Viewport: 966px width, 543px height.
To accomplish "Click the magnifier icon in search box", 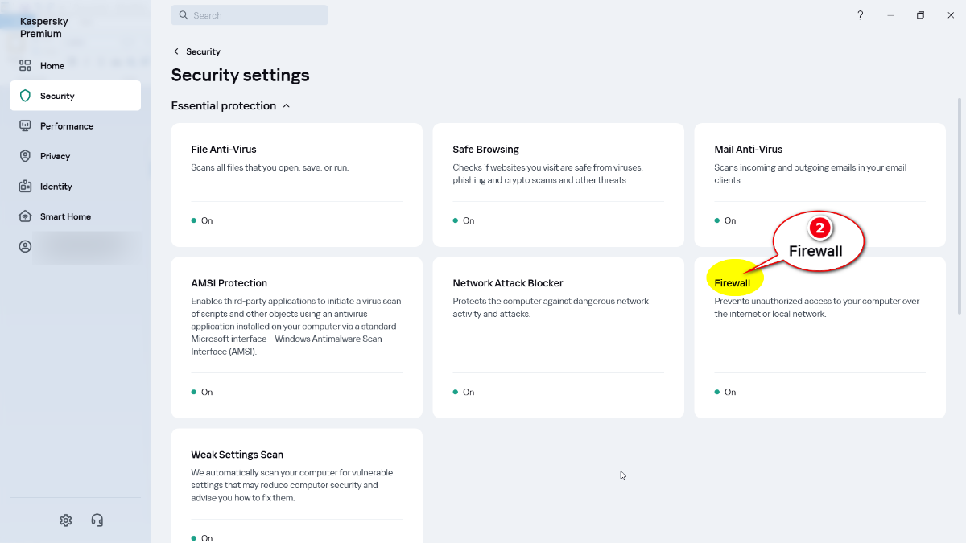I will [x=184, y=15].
